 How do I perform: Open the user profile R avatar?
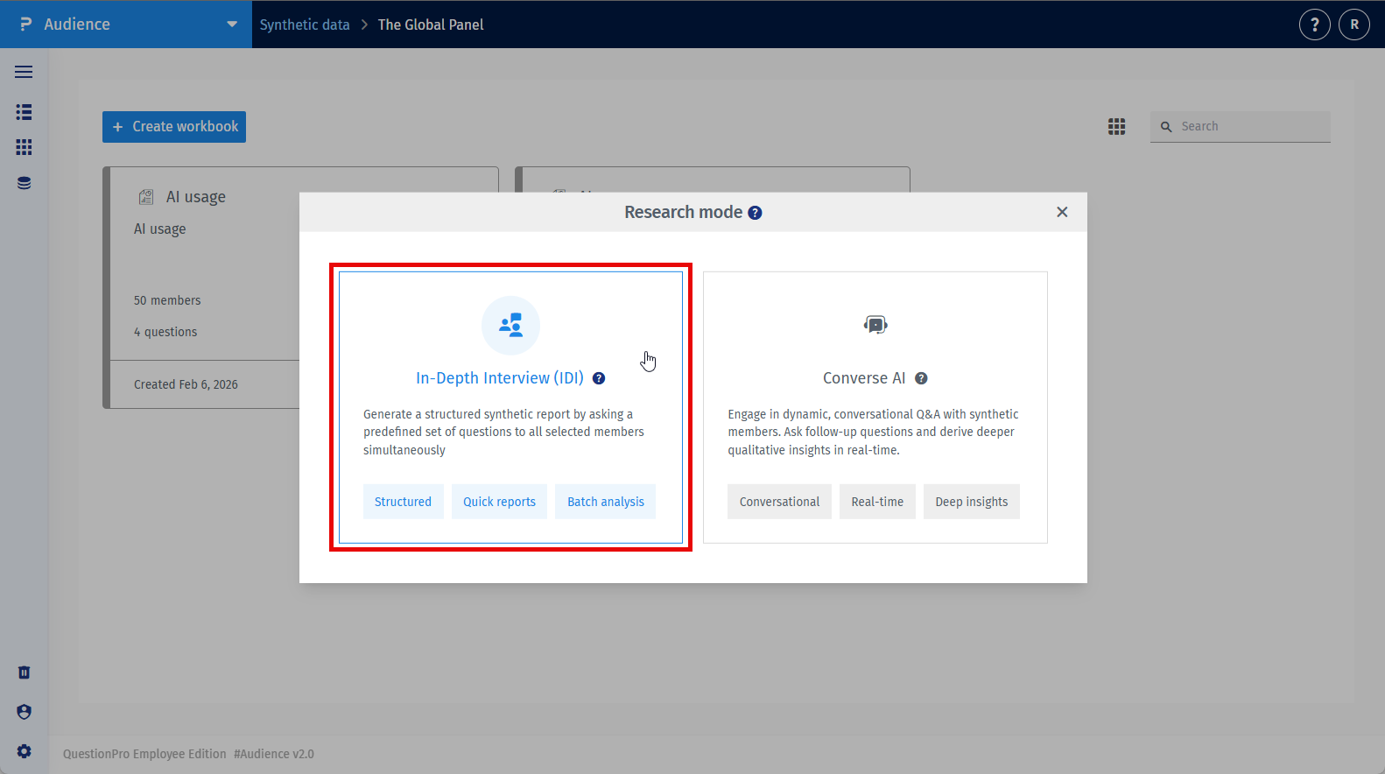pos(1354,25)
